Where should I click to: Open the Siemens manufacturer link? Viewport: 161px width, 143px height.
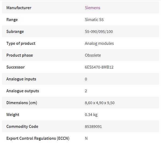click(x=92, y=8)
